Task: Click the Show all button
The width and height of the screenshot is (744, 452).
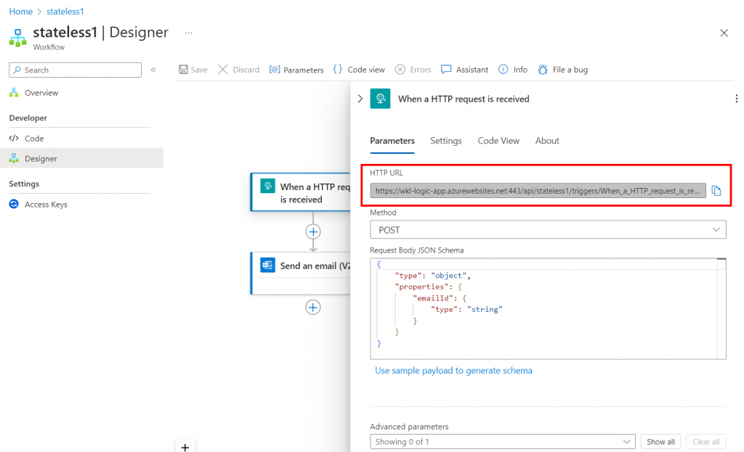Action: tap(660, 442)
